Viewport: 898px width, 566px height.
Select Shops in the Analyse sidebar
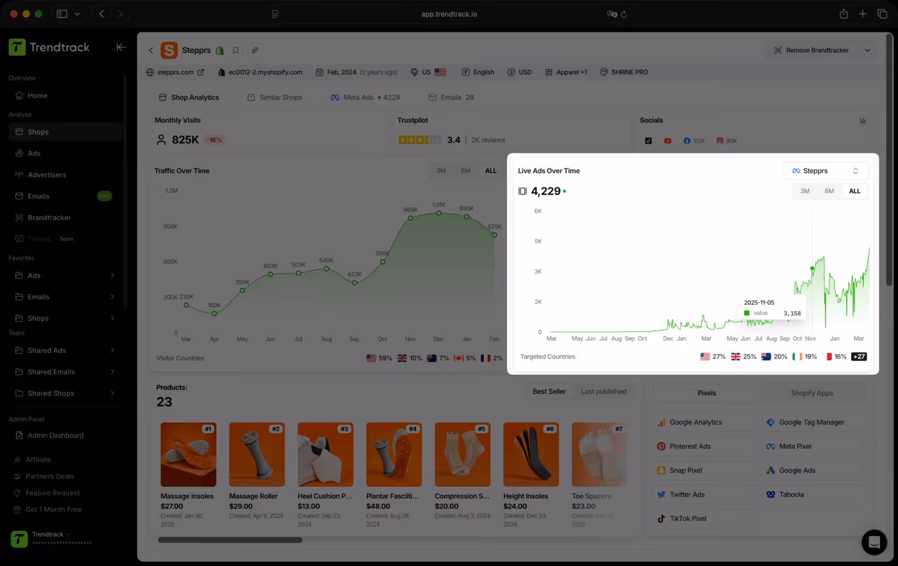click(38, 132)
